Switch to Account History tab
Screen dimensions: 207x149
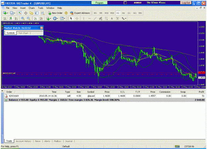point(24,141)
